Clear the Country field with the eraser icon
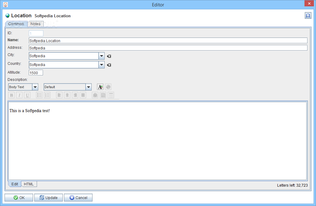The height and width of the screenshot is (206, 316). click(109, 65)
